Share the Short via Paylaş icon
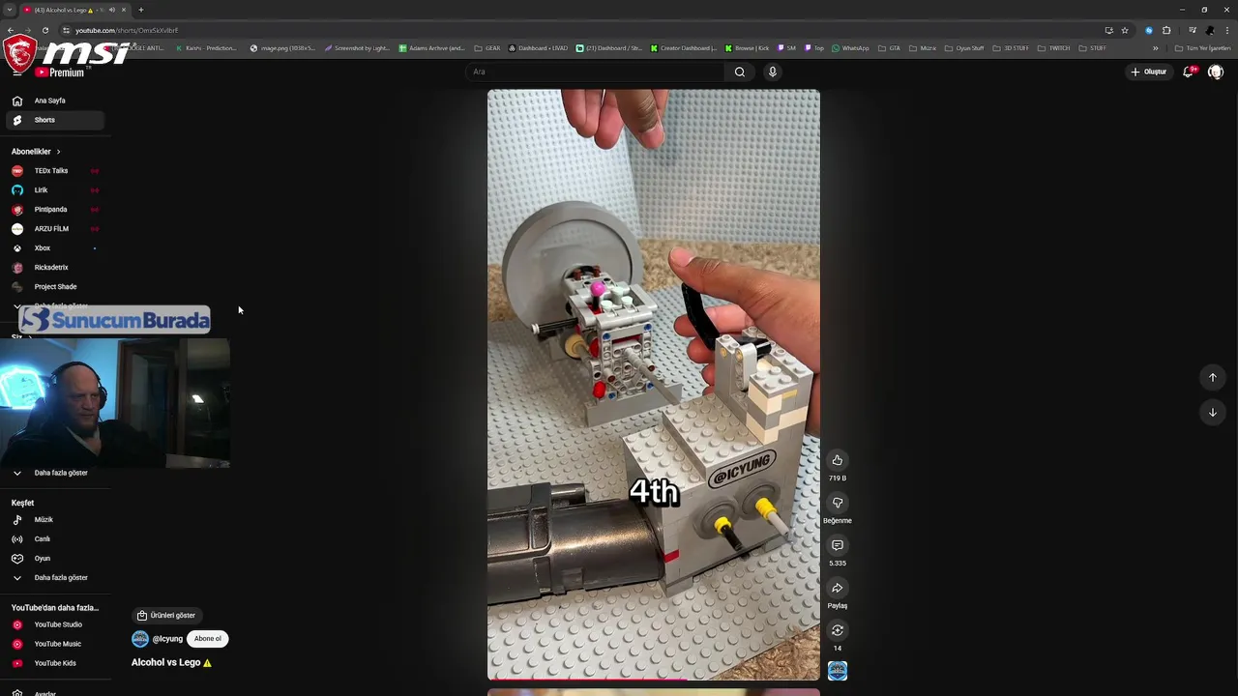This screenshot has width=1238, height=696. coord(838,588)
